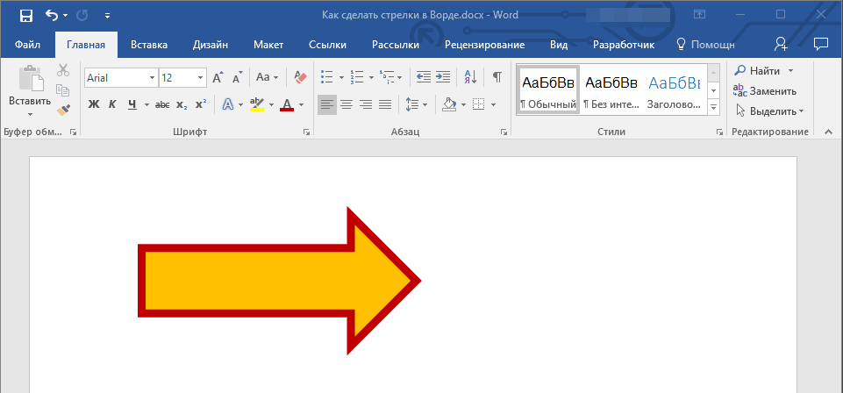Click the Заменить replace button
Screen dimensions: 843x393
[x=765, y=90]
